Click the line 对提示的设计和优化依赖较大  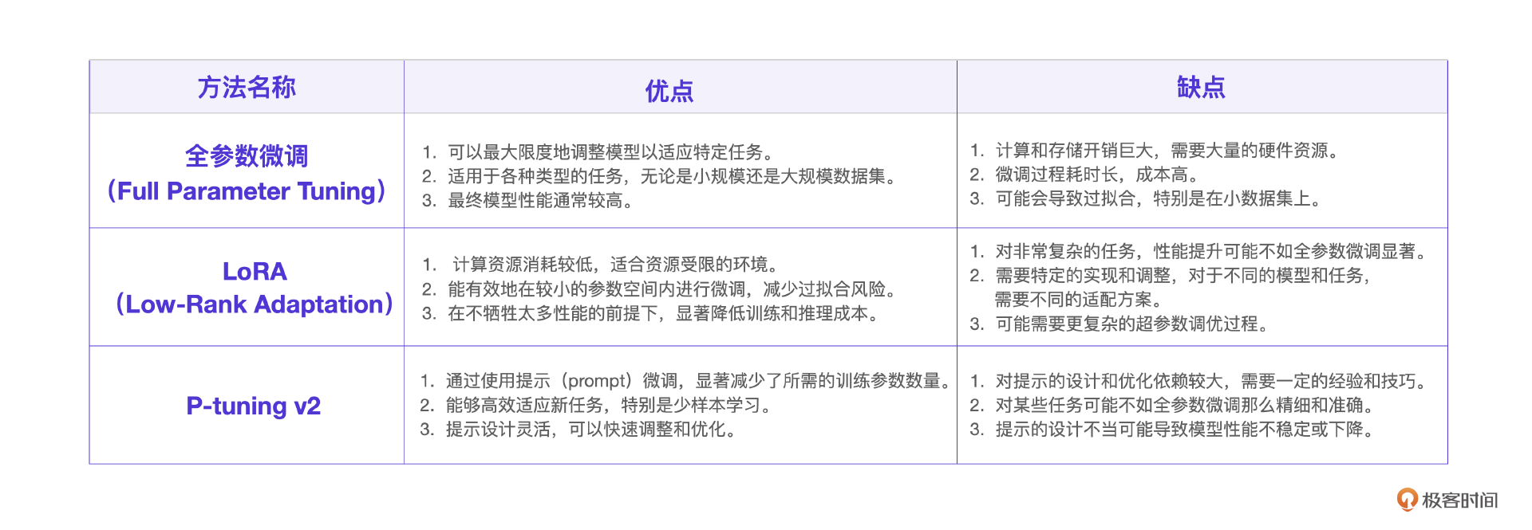coord(1210,381)
